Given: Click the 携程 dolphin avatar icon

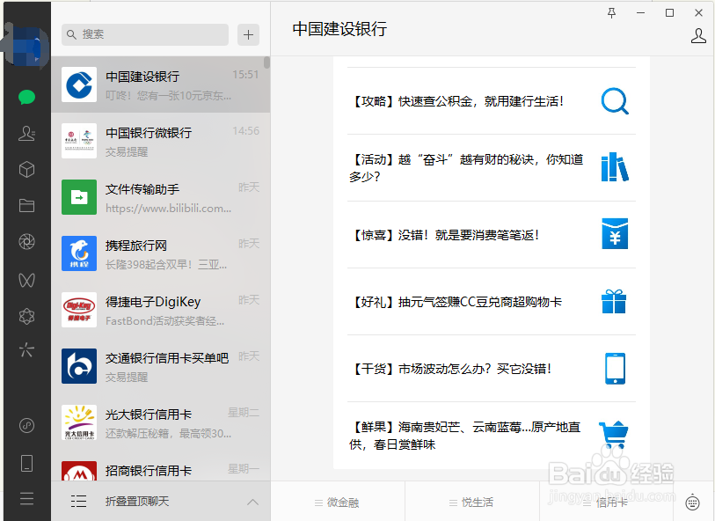Looking at the screenshot, I should point(79,253).
